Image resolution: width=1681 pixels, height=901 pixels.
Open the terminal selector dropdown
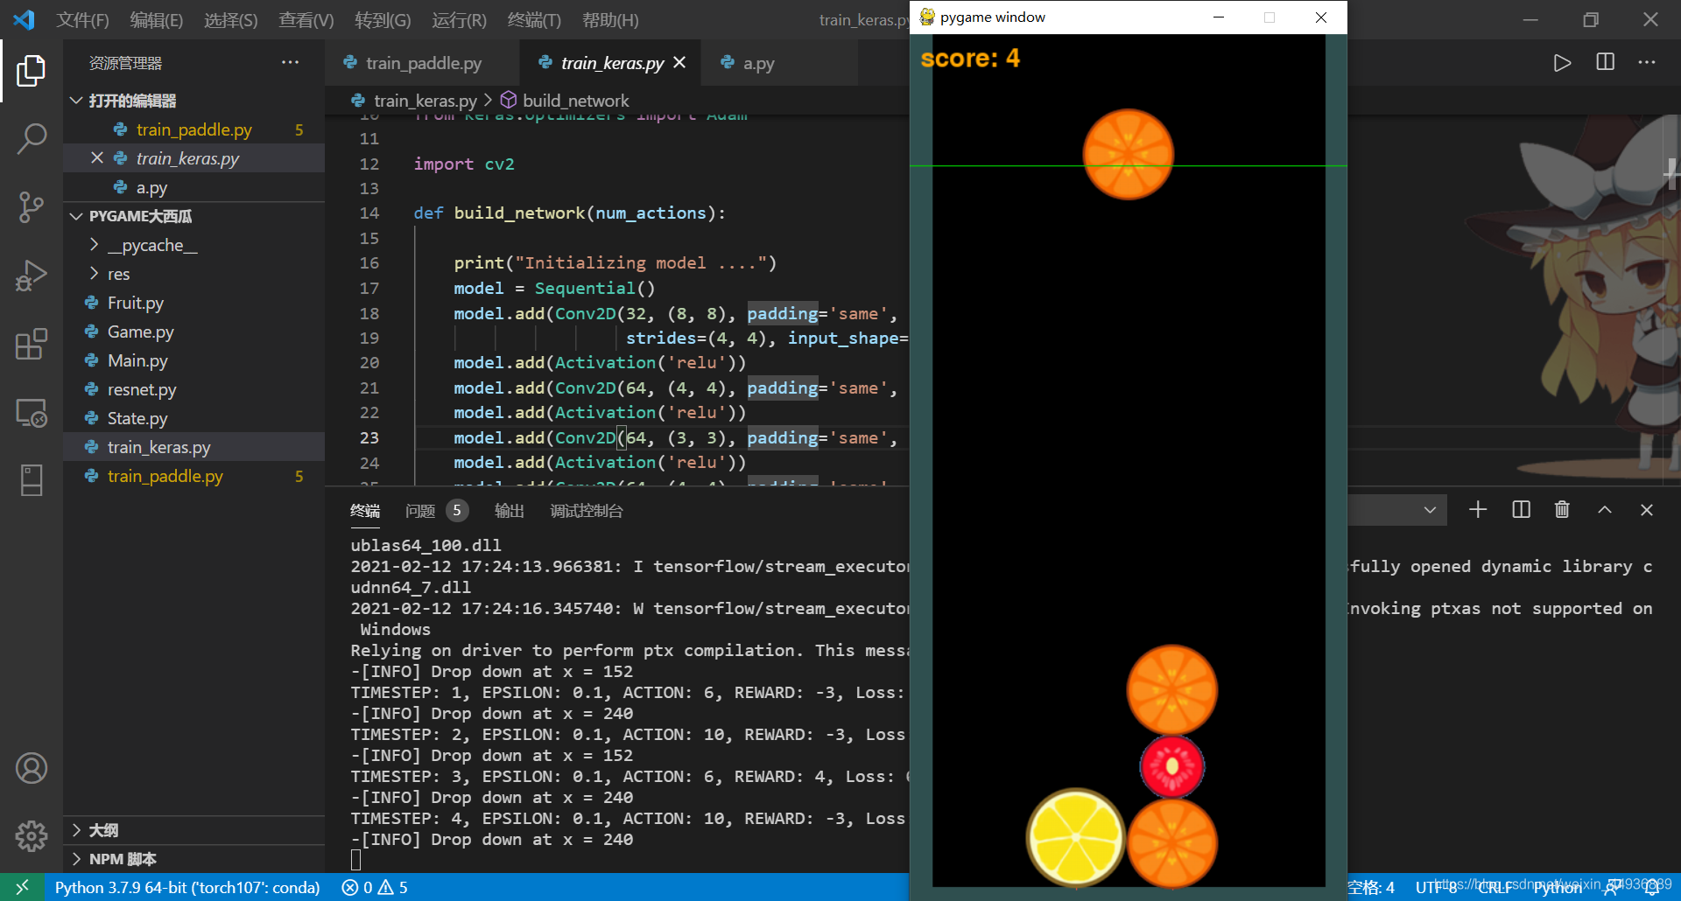(1429, 510)
